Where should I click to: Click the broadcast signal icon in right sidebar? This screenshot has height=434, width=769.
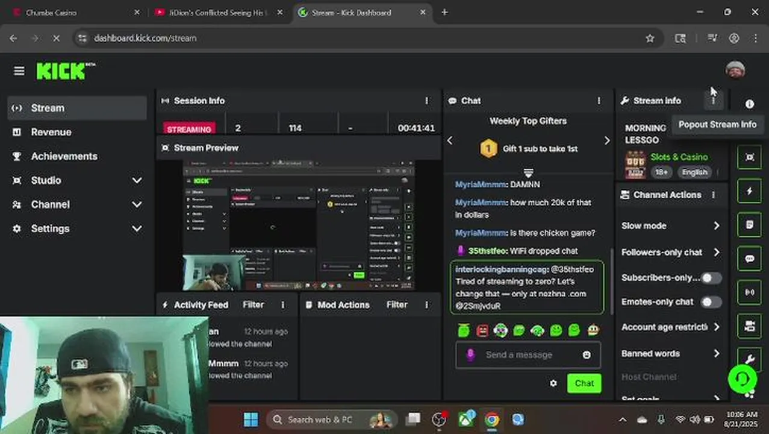(749, 292)
